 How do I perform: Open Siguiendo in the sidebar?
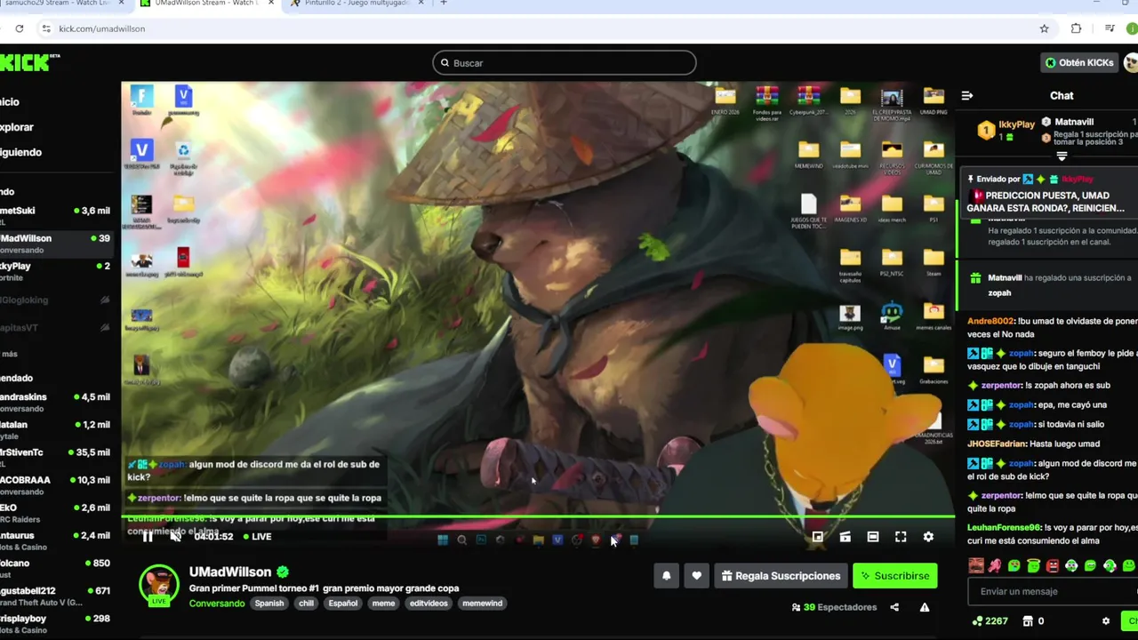pos(20,152)
